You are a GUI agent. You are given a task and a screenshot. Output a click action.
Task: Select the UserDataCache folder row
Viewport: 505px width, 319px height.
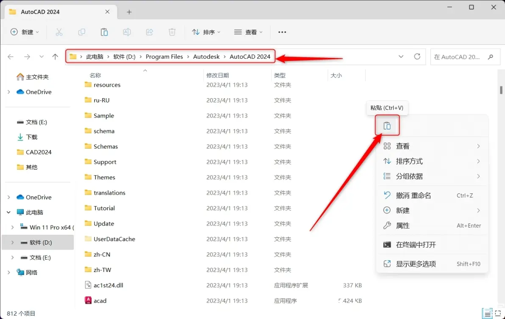click(x=222, y=239)
